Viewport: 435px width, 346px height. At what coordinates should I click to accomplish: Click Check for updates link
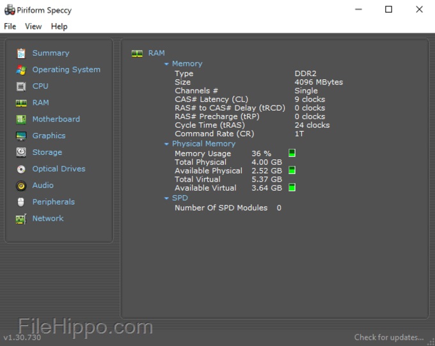point(389,338)
